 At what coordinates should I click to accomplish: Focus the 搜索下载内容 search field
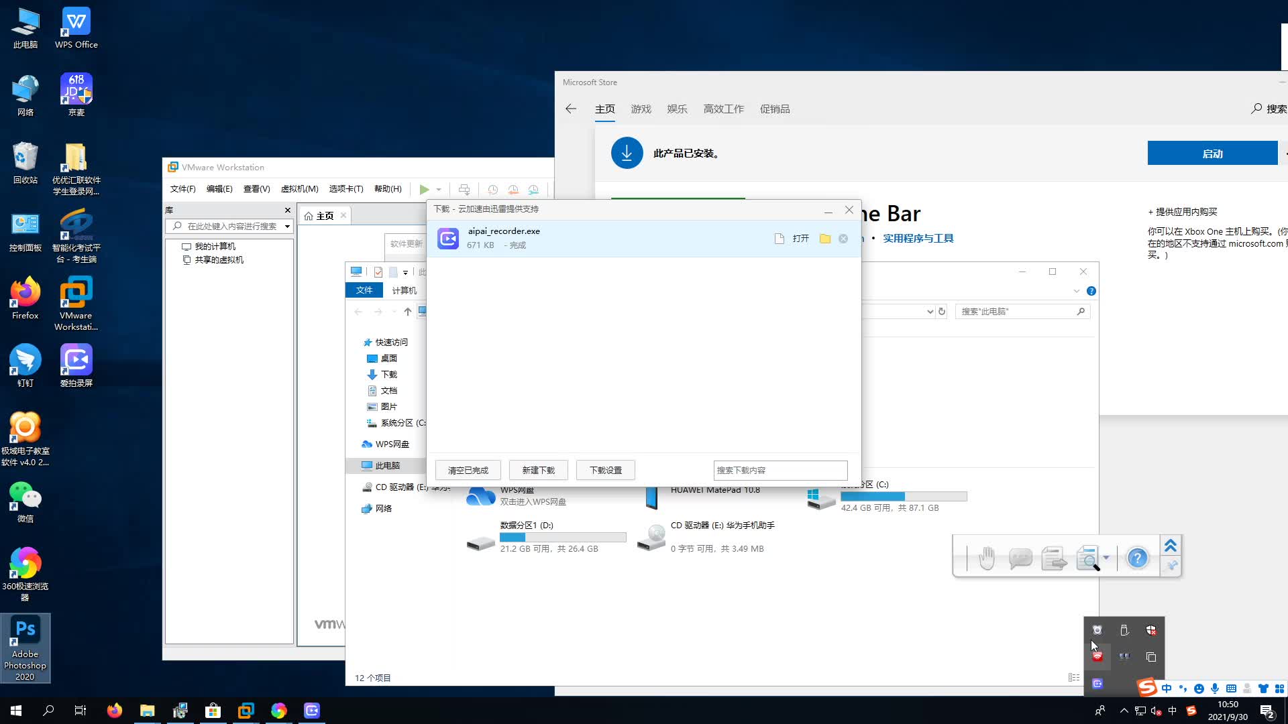pos(781,470)
